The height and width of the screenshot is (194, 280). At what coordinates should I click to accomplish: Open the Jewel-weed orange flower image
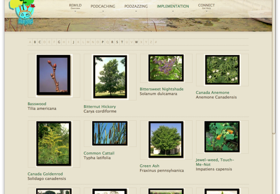click(x=222, y=137)
